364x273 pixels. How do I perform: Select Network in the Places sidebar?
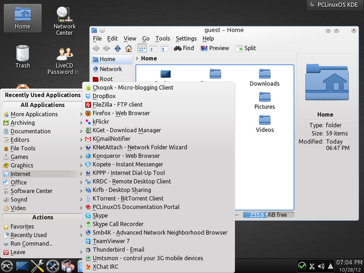112,69
